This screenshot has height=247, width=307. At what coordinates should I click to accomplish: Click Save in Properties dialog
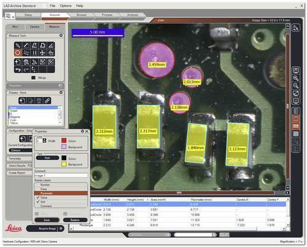coord(47,220)
